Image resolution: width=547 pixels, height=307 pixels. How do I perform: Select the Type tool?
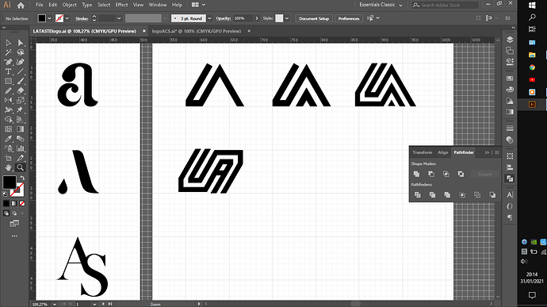point(8,71)
